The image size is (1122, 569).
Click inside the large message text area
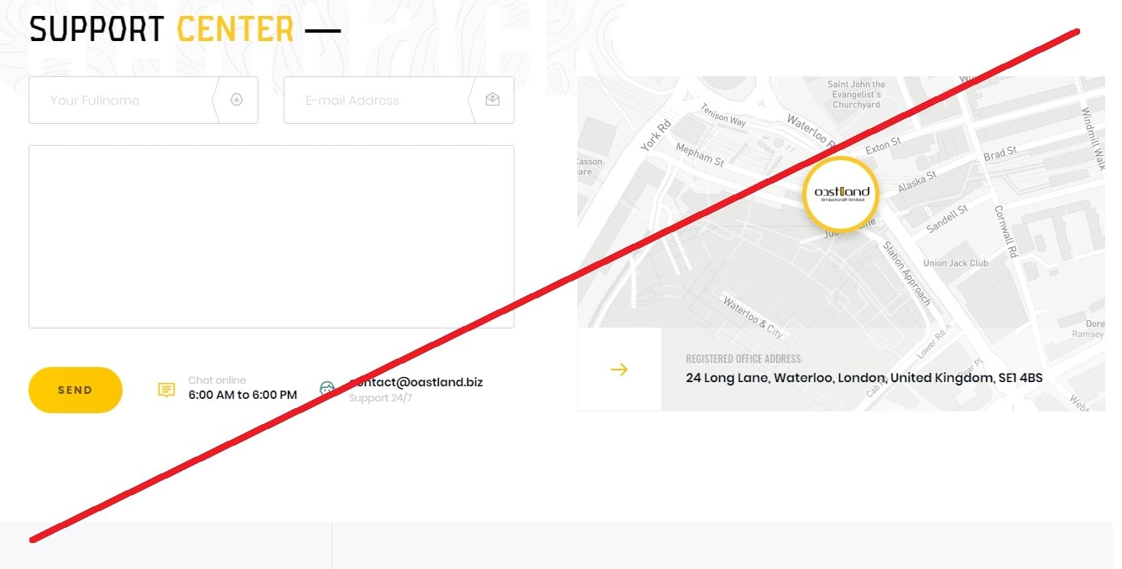271,236
